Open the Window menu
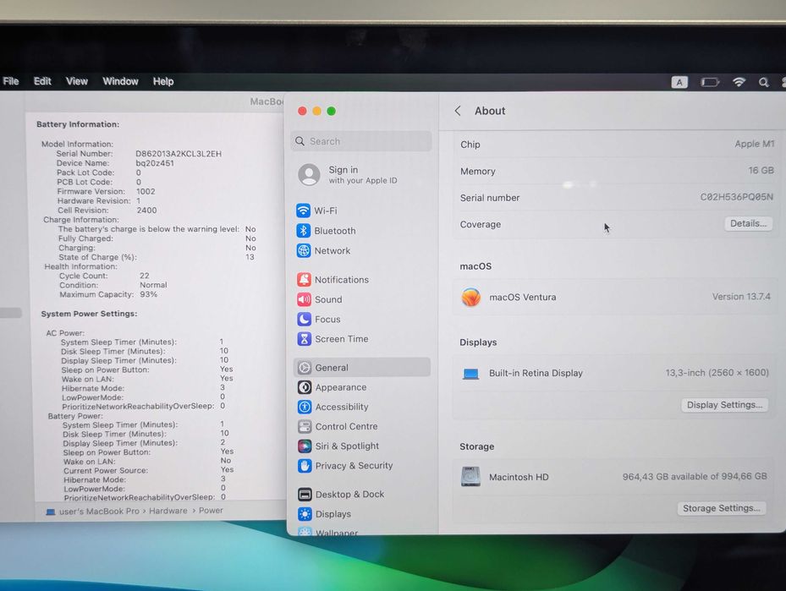 (120, 81)
